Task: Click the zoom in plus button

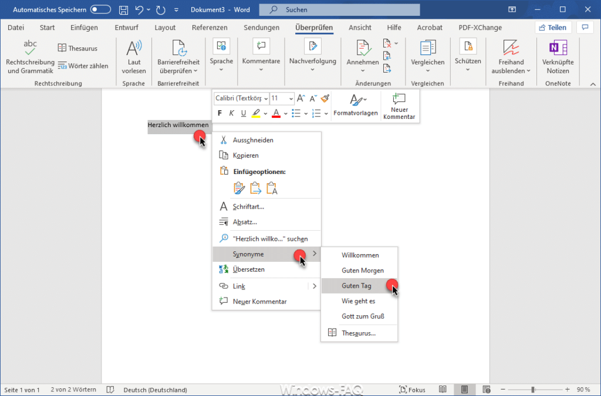Action: pos(568,390)
